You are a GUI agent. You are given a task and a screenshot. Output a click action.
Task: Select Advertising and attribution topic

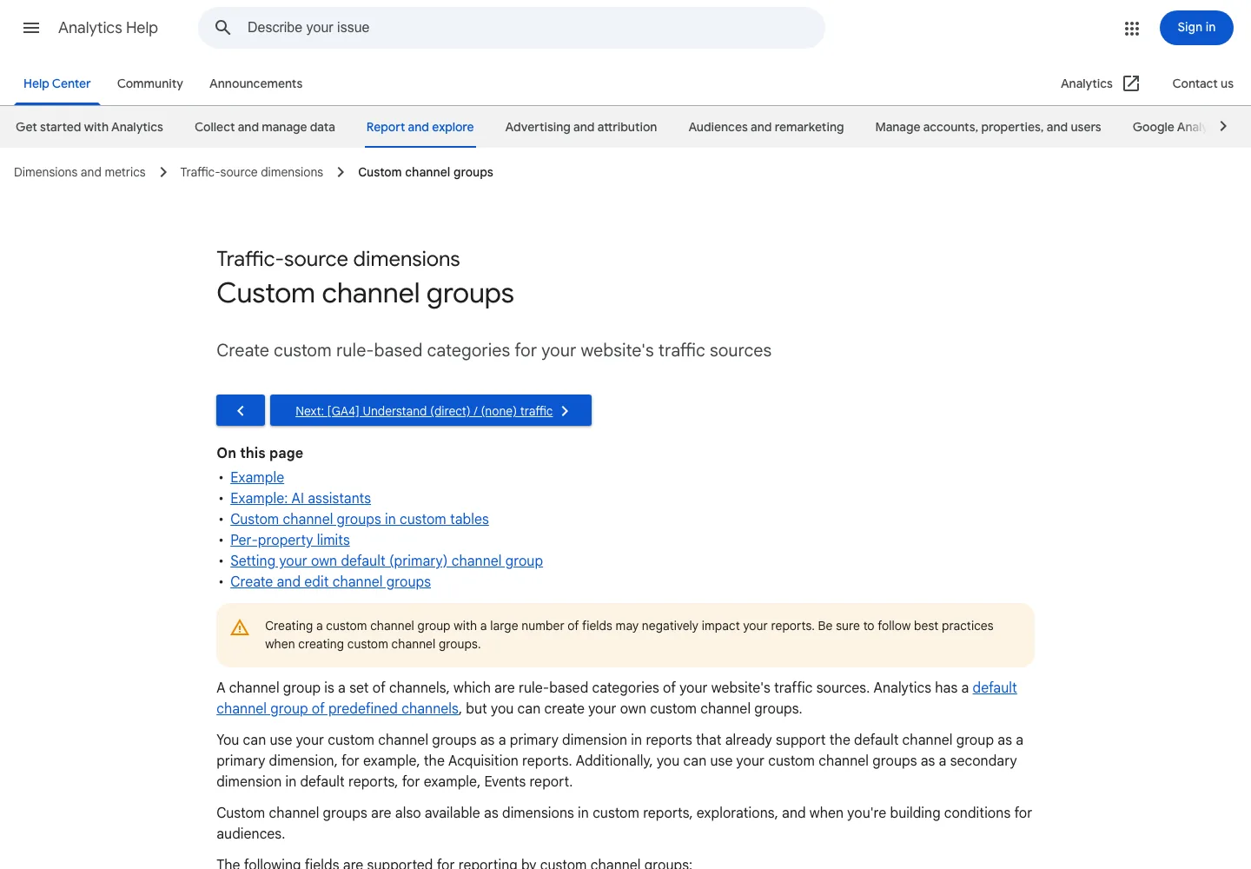(581, 127)
